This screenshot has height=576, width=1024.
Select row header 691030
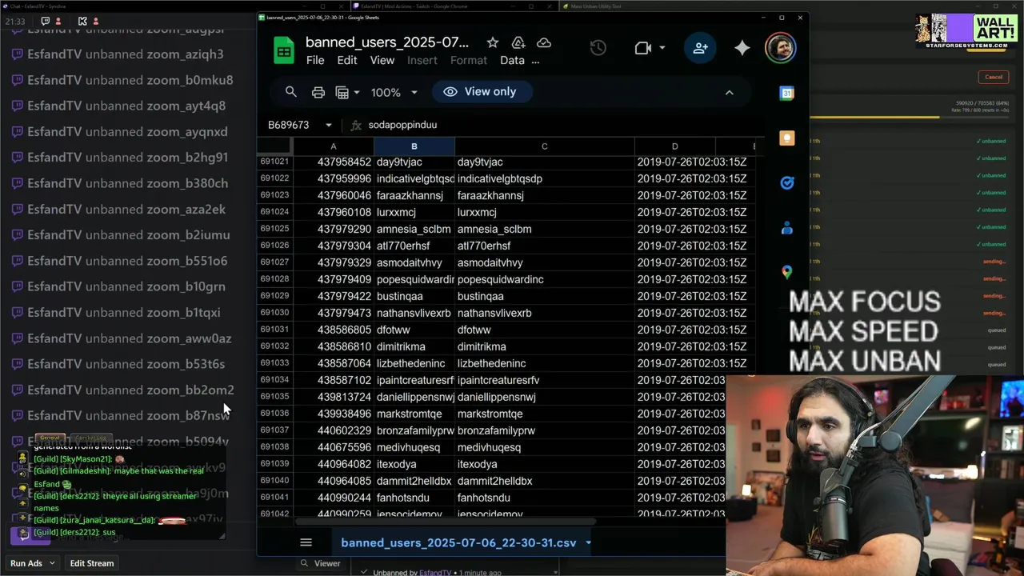(x=274, y=313)
